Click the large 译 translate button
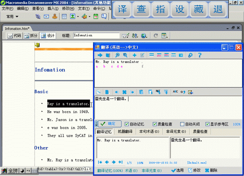The height and width of the screenshot is (176, 244). pos(122,9)
